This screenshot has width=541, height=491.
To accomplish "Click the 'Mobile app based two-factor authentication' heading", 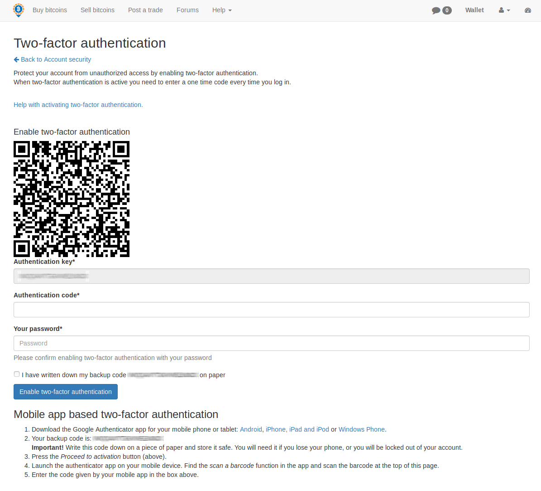I will [116, 414].
